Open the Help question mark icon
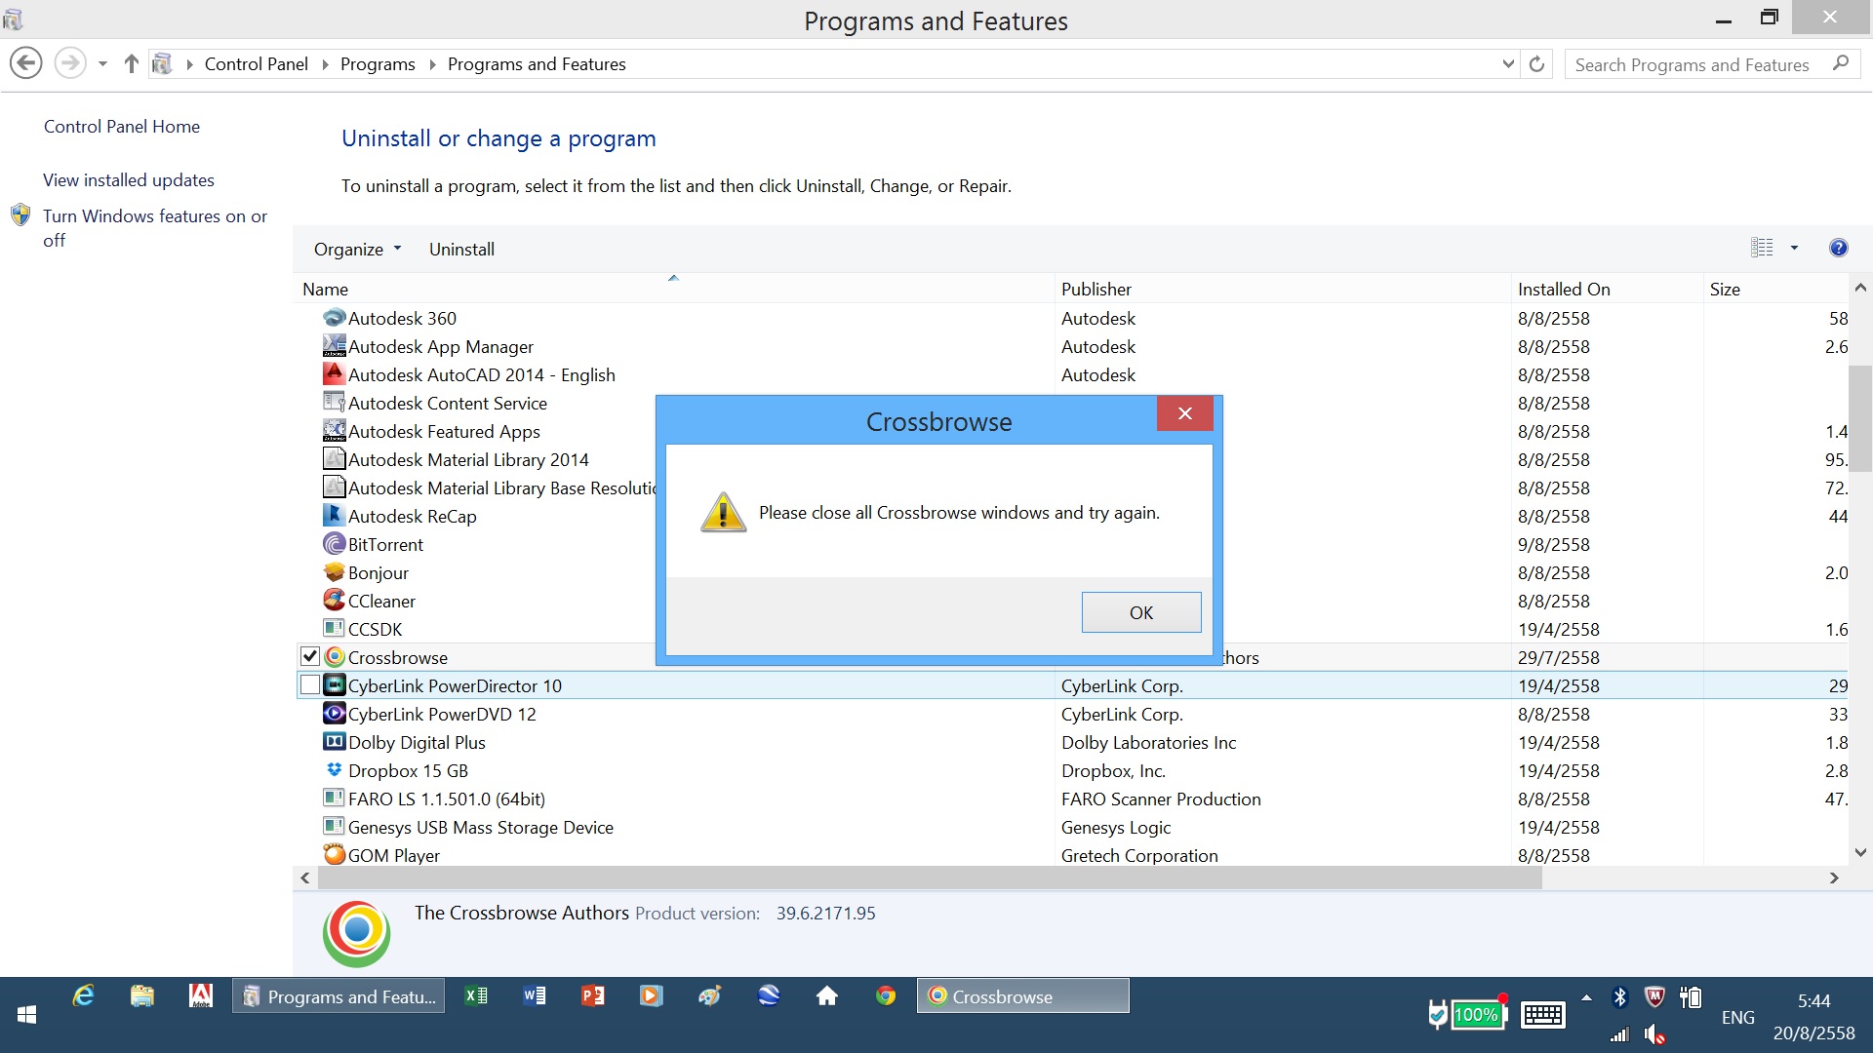Viewport: 1873px width, 1053px height. click(x=1838, y=248)
